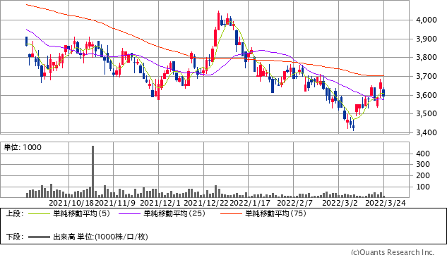Click the 2022/1/17 date label
This screenshot has height=262, width=447.
(x=250, y=203)
